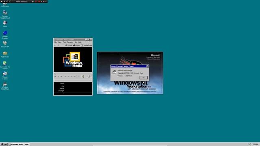Screen dimensions: 260x146
Task: Open the Go menu in Media Player
Action: click(x=76, y=42)
